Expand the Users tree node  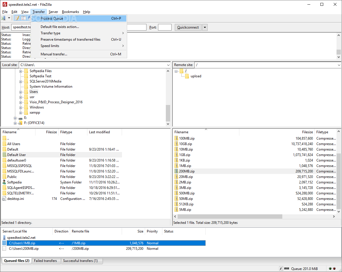(x=20, y=92)
